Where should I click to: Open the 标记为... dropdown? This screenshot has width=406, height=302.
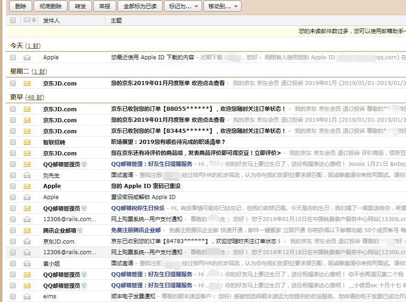click(x=182, y=6)
